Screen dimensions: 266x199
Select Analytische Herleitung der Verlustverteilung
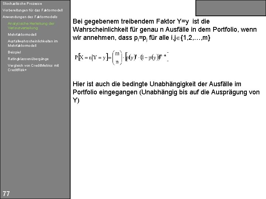pos(31,26)
